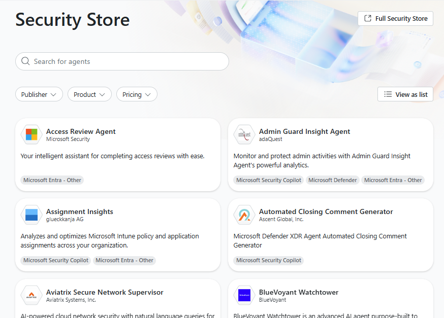Click the Microsoft logo on Access Review Agent

pos(31,134)
